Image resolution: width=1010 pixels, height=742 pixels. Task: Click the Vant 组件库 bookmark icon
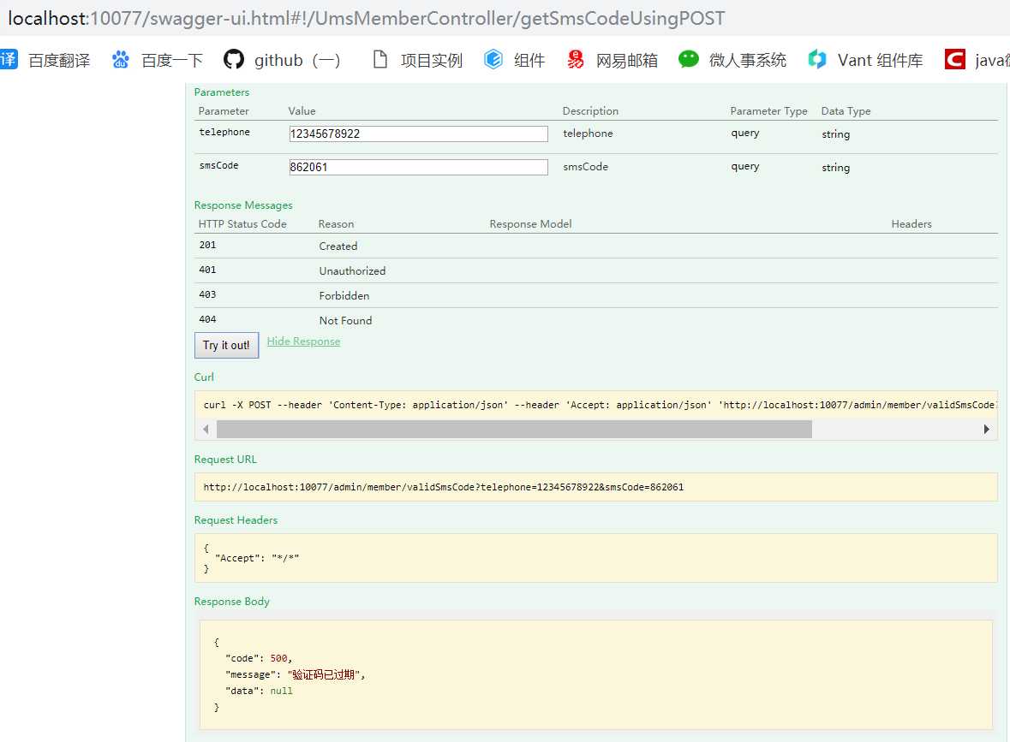click(817, 59)
